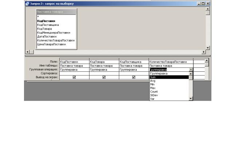The height and width of the screenshot is (141, 235).
Task: Click the КоличествоТовараПоставки cell in the Поле row
Action: click(171, 62)
